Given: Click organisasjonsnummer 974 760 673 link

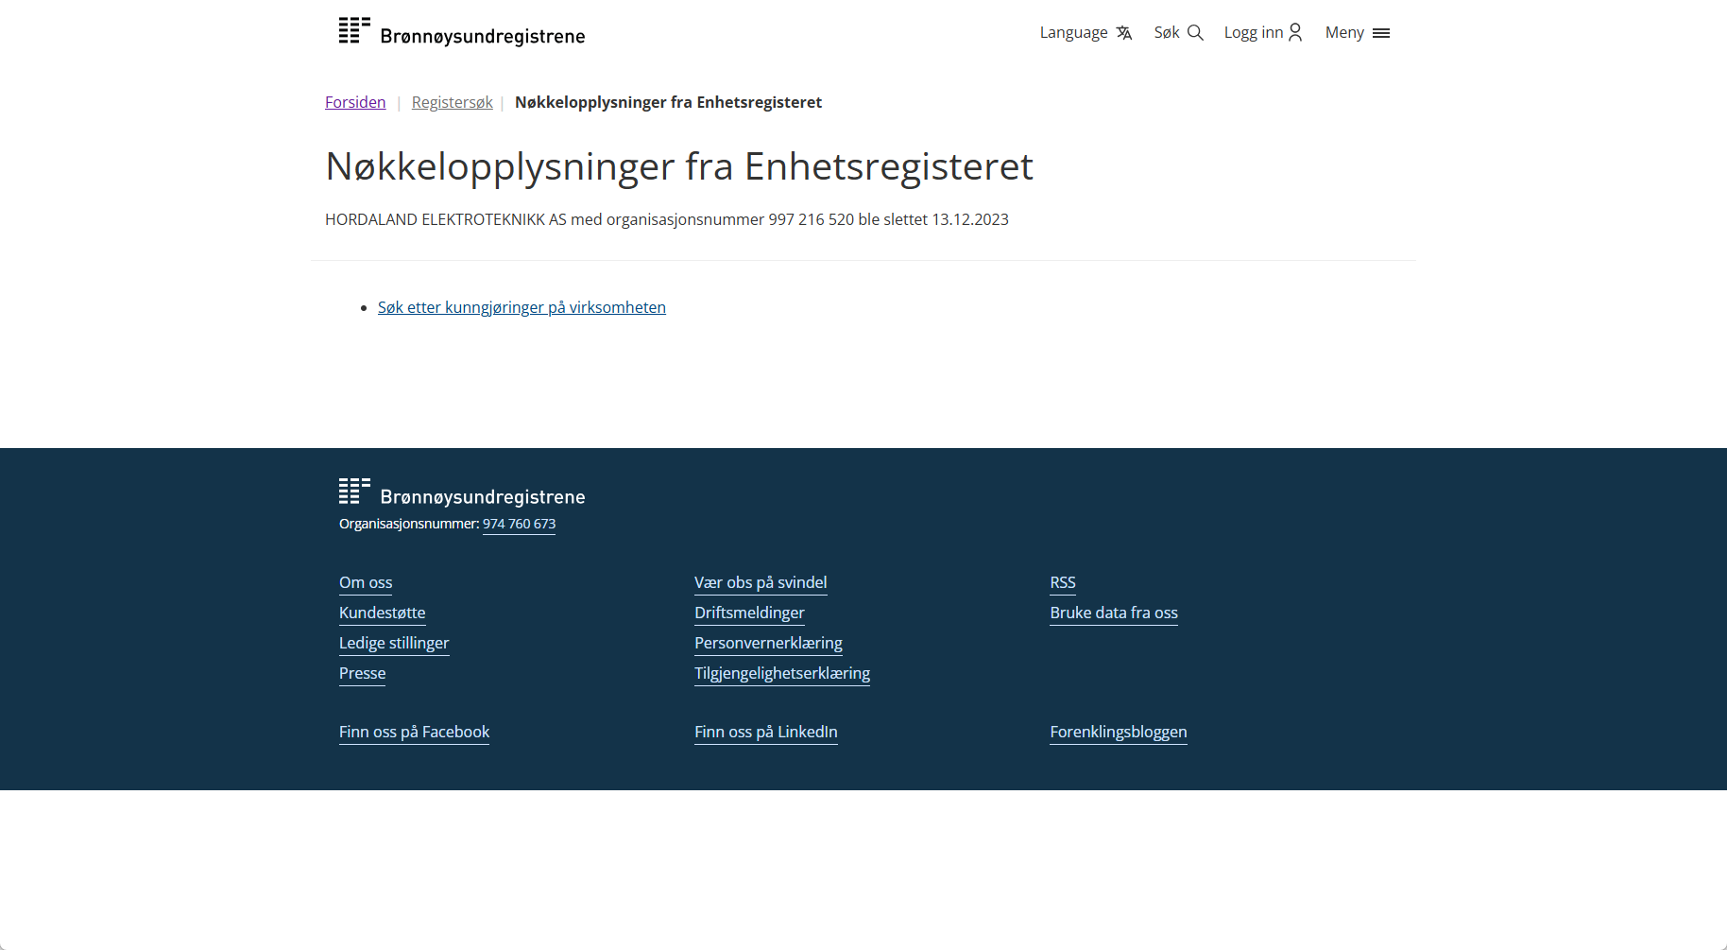Looking at the screenshot, I should tap(519, 524).
